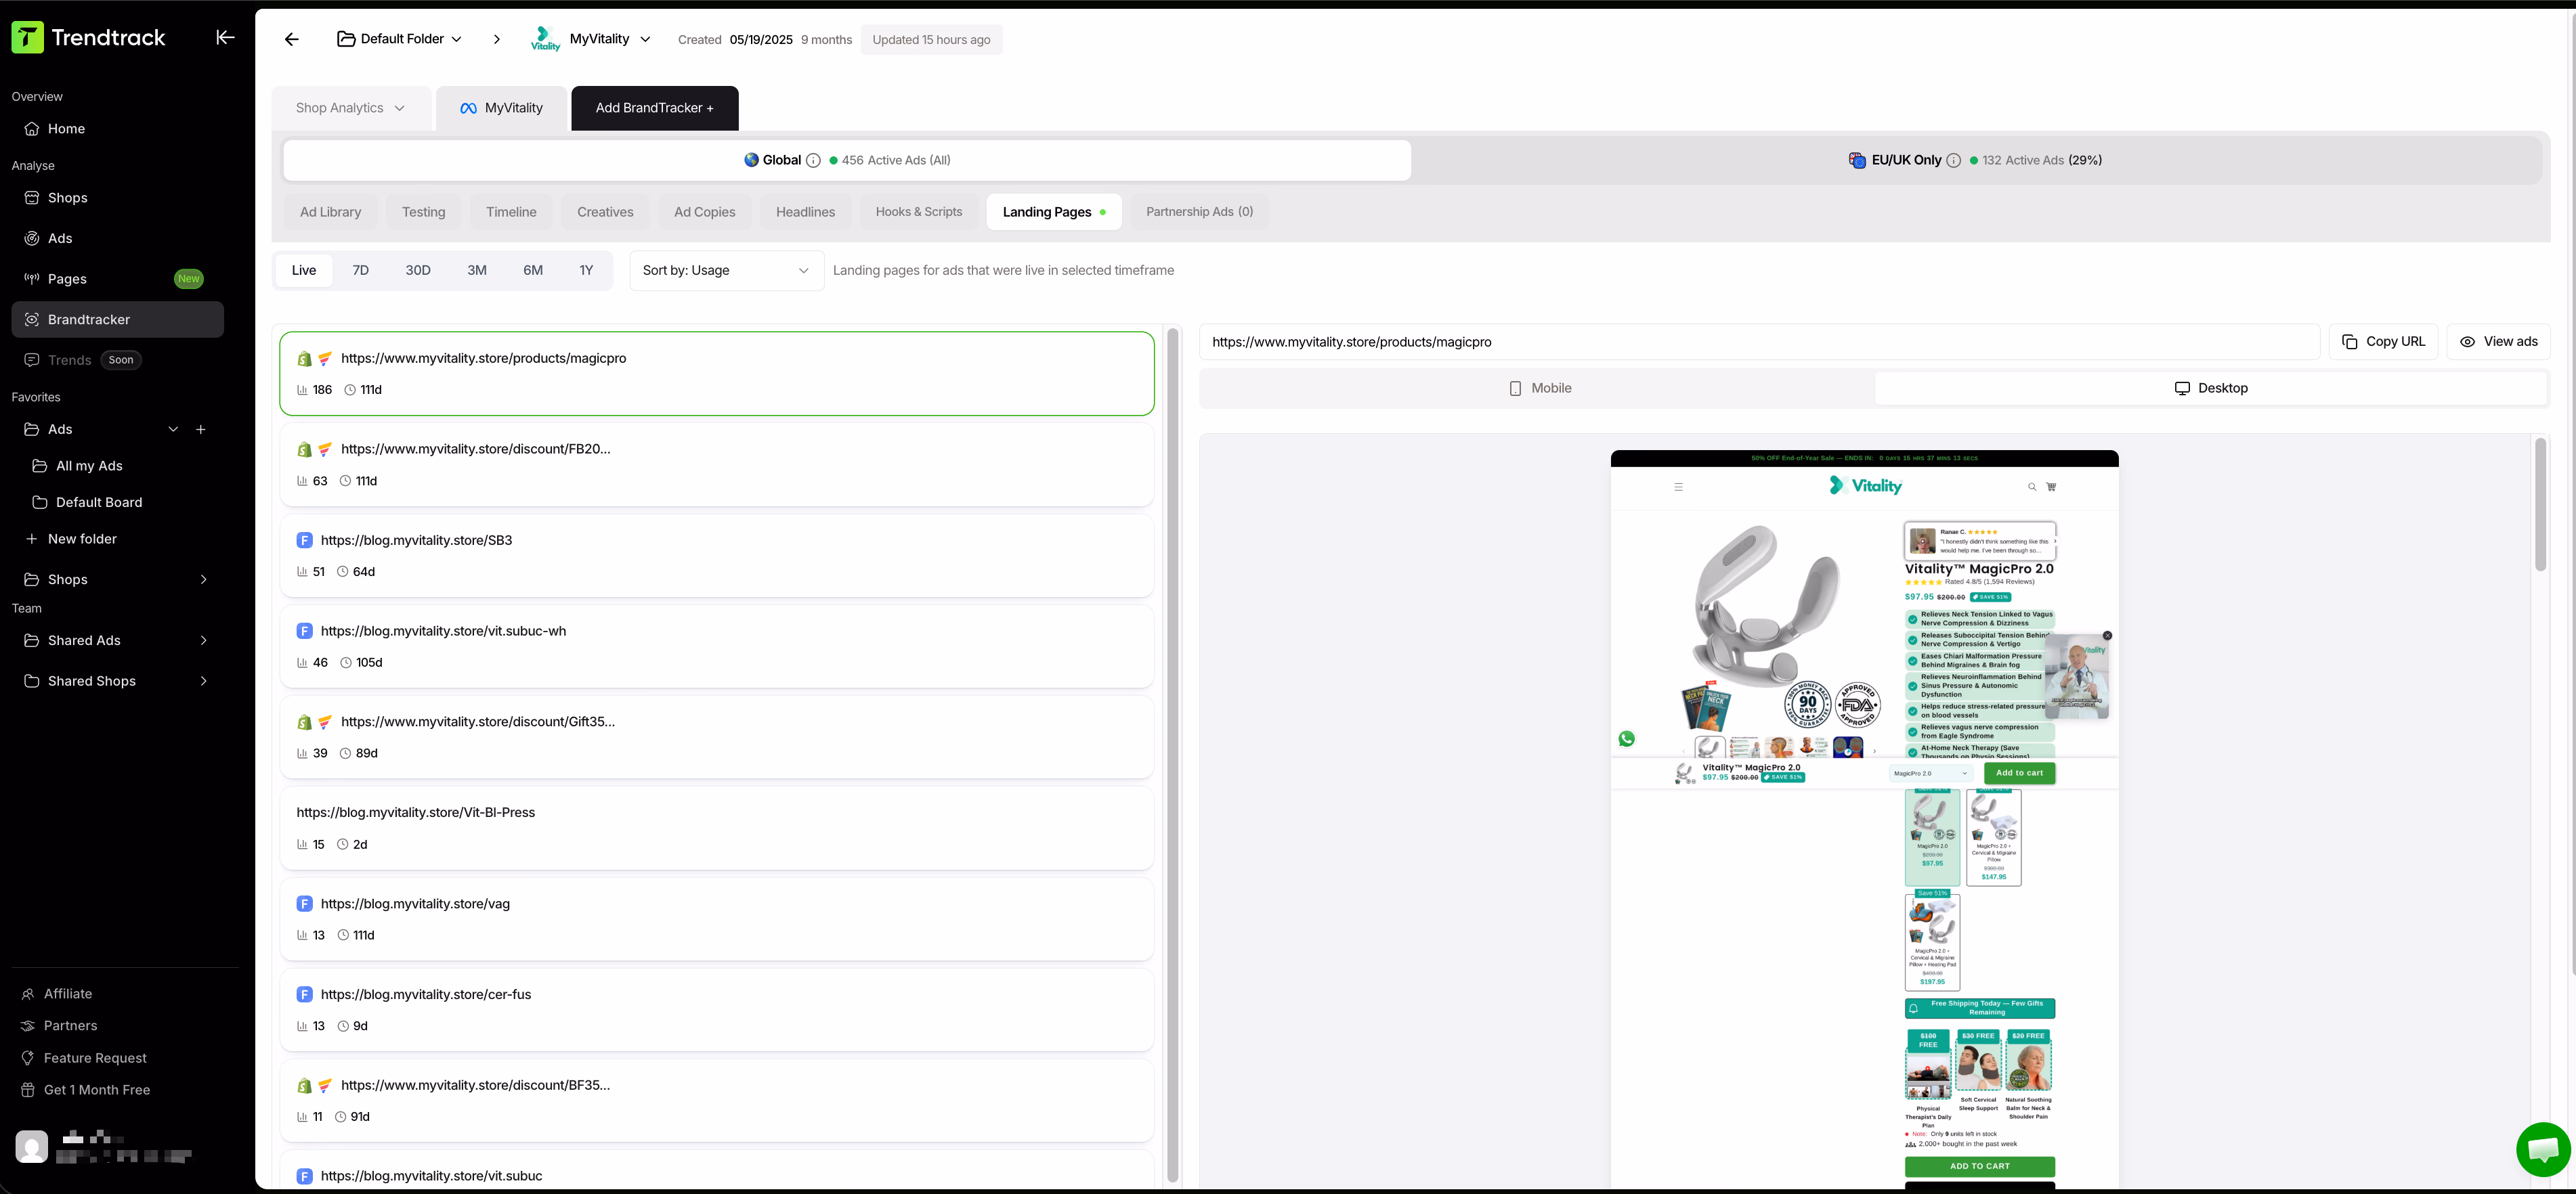This screenshot has width=2576, height=1194.
Task: Open the Default Folder dropdown
Action: (x=399, y=39)
